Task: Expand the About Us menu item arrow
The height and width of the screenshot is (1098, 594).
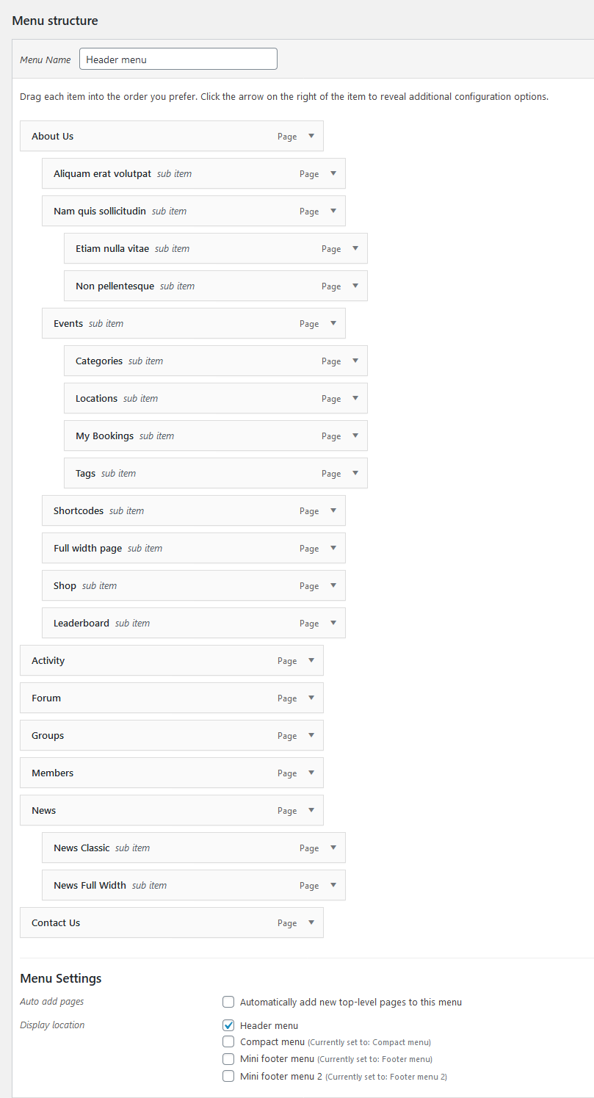Action: [x=311, y=136]
